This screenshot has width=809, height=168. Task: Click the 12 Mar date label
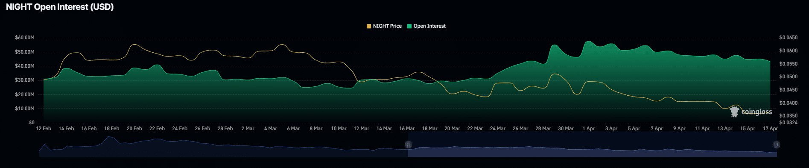pos(362,128)
